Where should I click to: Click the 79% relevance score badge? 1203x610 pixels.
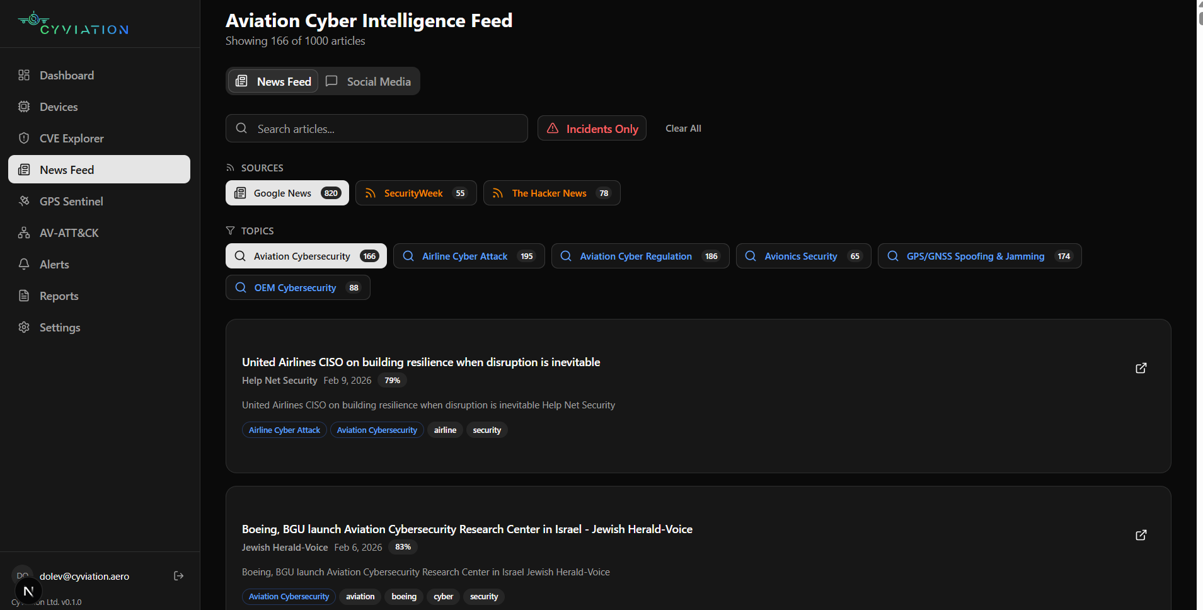[393, 380]
